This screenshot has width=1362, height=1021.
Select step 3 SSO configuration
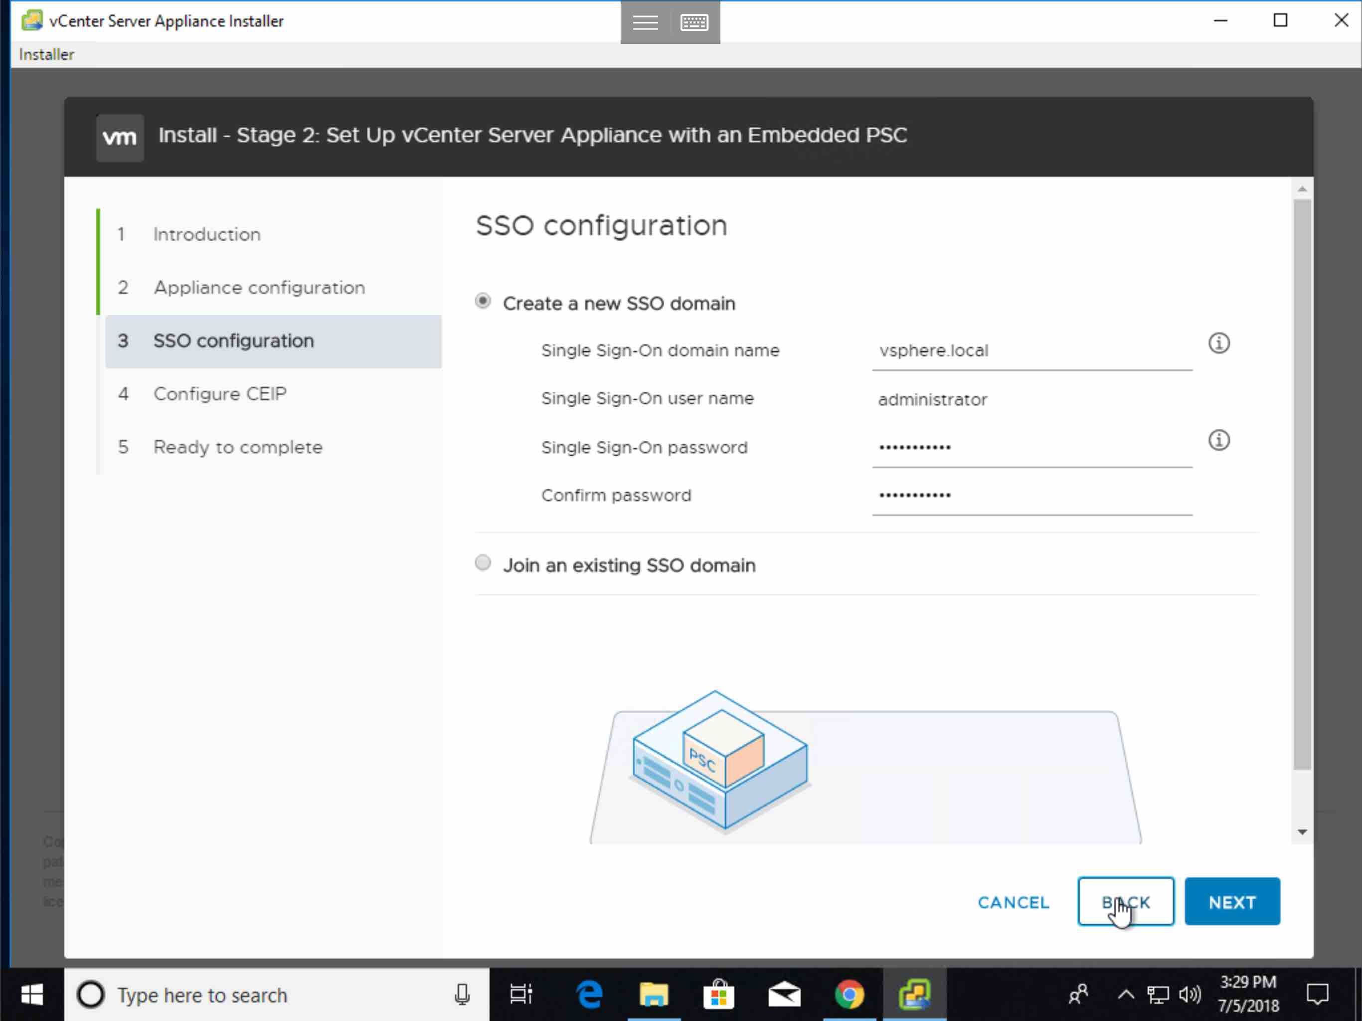pos(273,341)
